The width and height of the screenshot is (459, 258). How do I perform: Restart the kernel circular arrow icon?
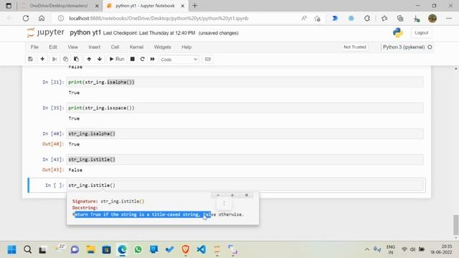pyautogui.click(x=142, y=59)
